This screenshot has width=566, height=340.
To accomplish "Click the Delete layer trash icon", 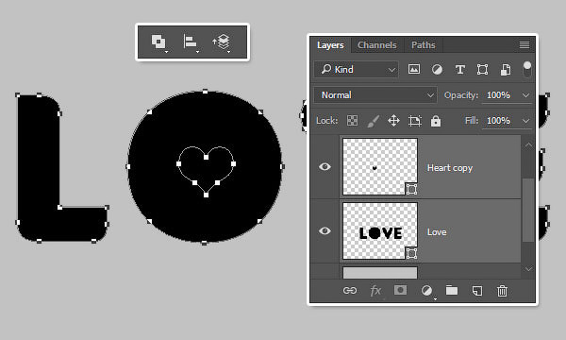I will pyautogui.click(x=502, y=291).
